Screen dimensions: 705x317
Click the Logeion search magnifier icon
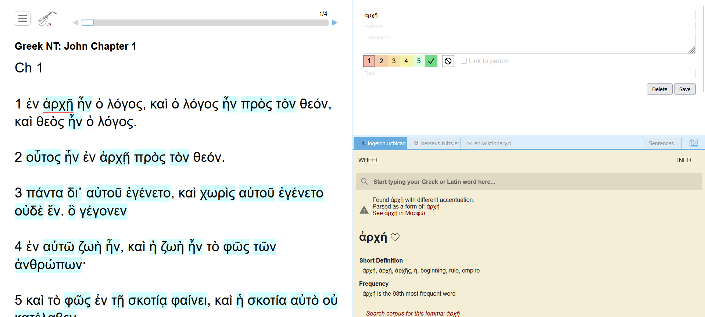click(x=364, y=182)
